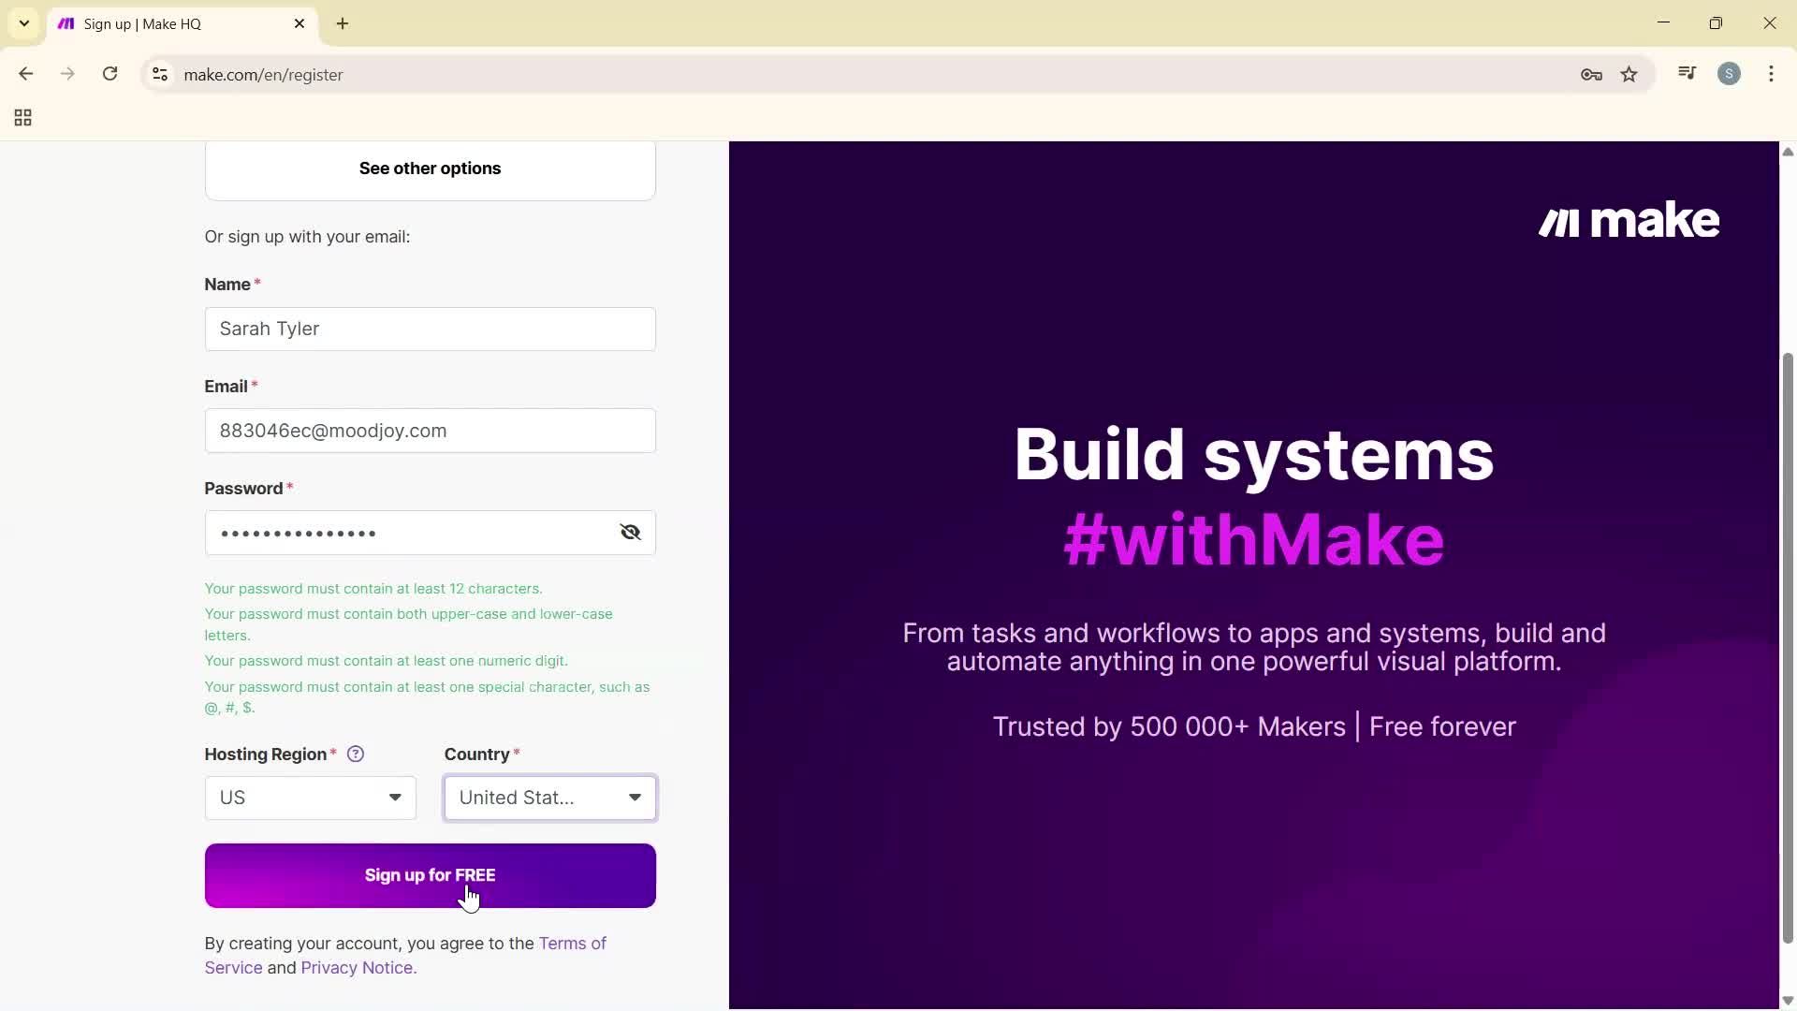Open the tab groups grid icon
The image size is (1797, 1011).
22,118
